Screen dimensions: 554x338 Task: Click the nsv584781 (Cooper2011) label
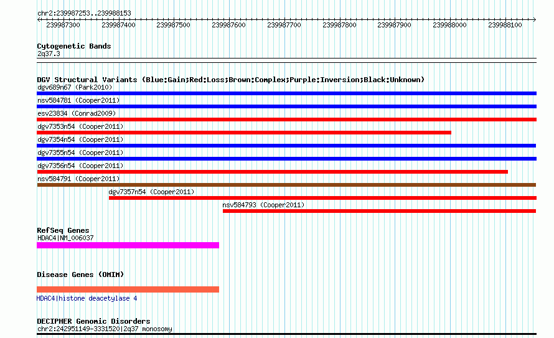[78, 100]
